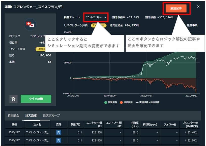The width and height of the screenshot is (206, 146).
Task: Click the 売 badge in the 122.600 row
Action: coord(59,140)
